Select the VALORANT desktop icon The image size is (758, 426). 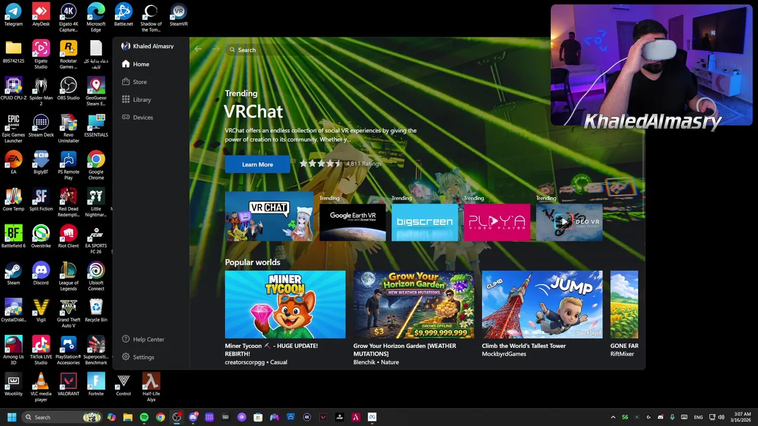(68, 385)
